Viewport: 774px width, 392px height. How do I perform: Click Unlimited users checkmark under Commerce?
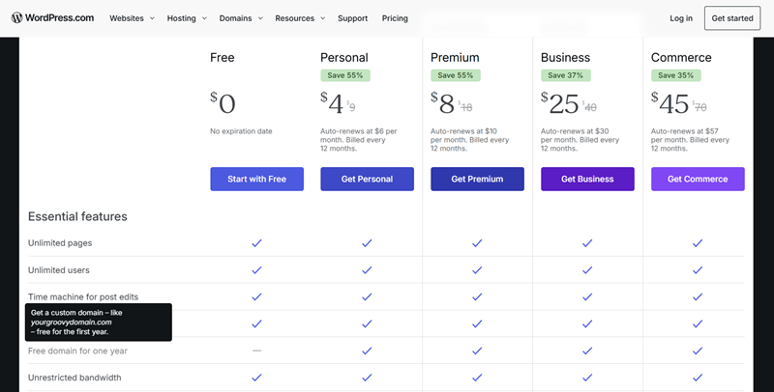pyautogui.click(x=698, y=270)
